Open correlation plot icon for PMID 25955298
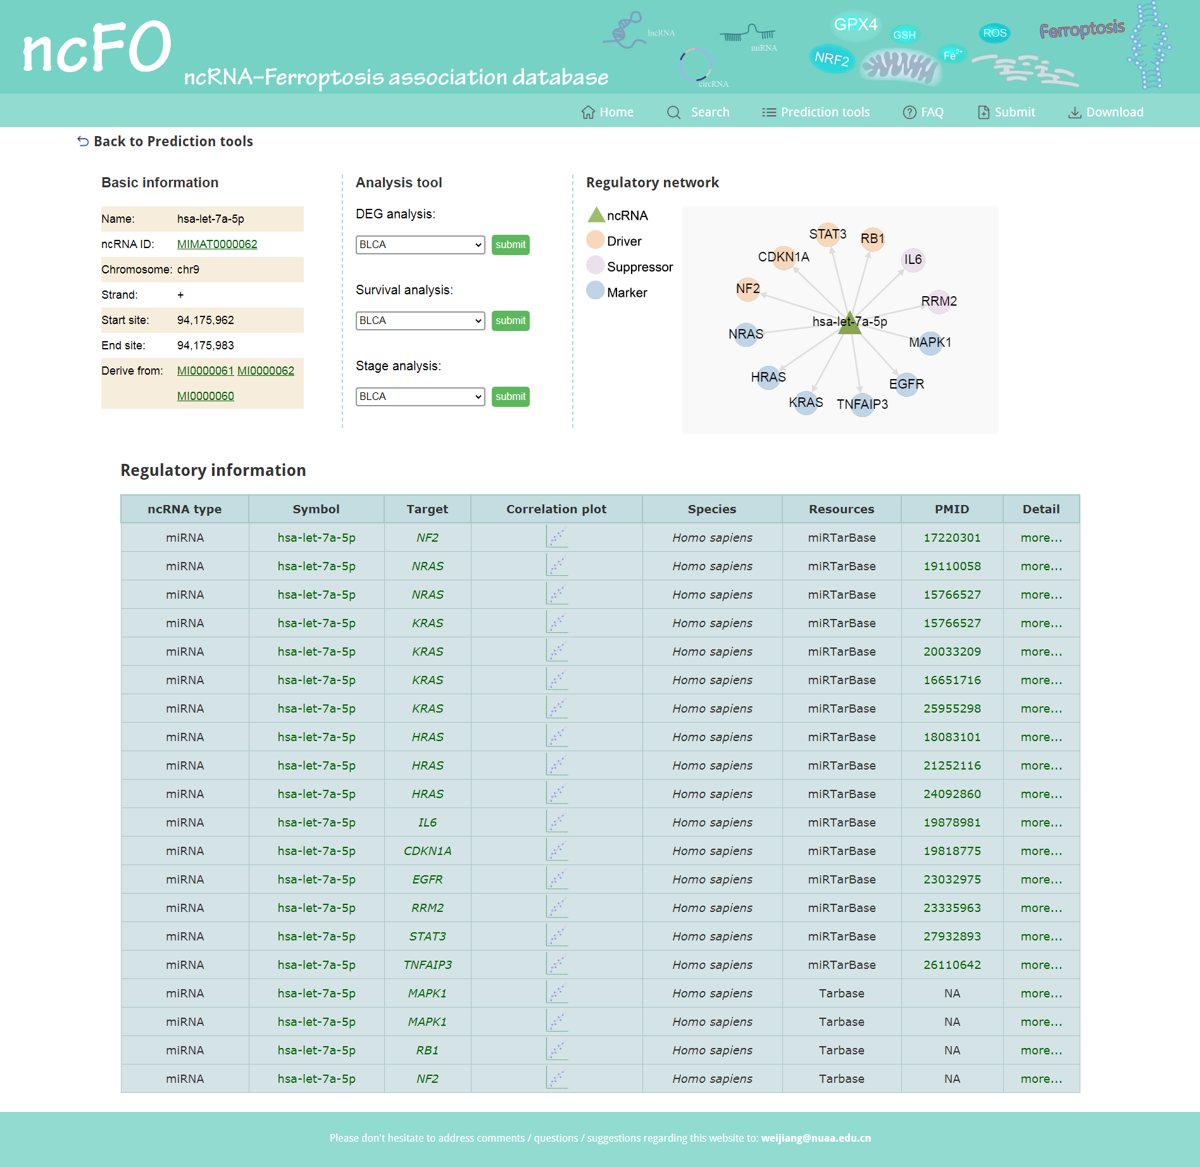Image resolution: width=1200 pixels, height=1167 pixels. coord(557,708)
